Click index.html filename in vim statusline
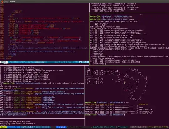This screenshot has height=129, width=169. click(40, 62)
